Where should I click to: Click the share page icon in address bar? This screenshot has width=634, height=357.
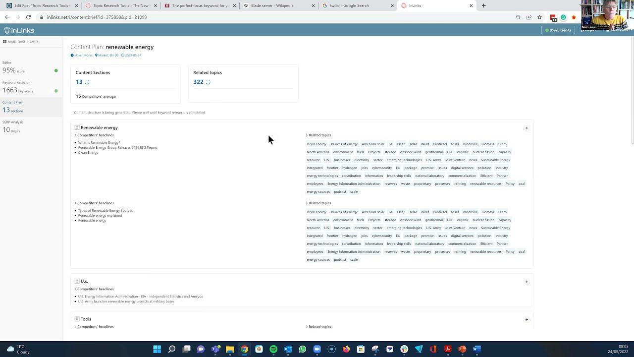pyautogui.click(x=529, y=17)
